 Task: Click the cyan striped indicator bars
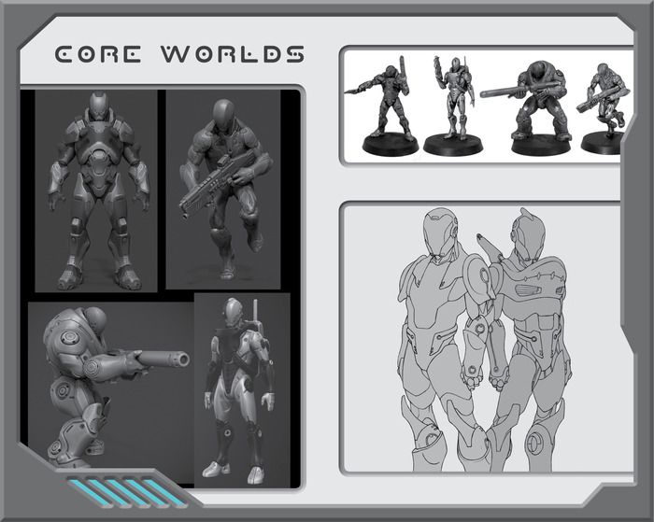click(129, 492)
